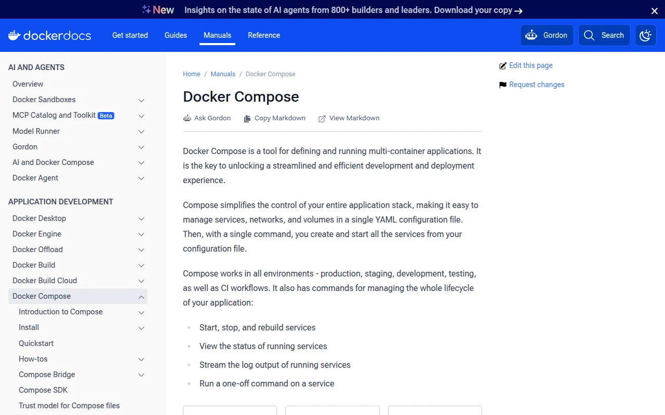Open Trust model for Compose files
The height and width of the screenshot is (415, 665).
(x=69, y=406)
